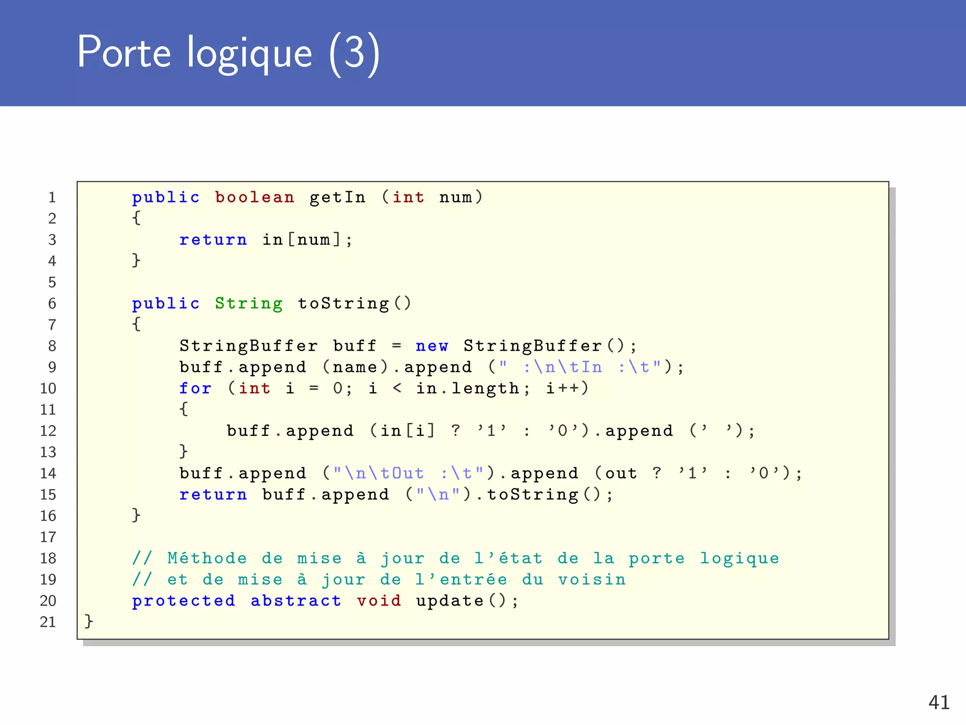This screenshot has width=966, height=725.
Task: Click the closing brace on line 21
Action: pos(89,621)
